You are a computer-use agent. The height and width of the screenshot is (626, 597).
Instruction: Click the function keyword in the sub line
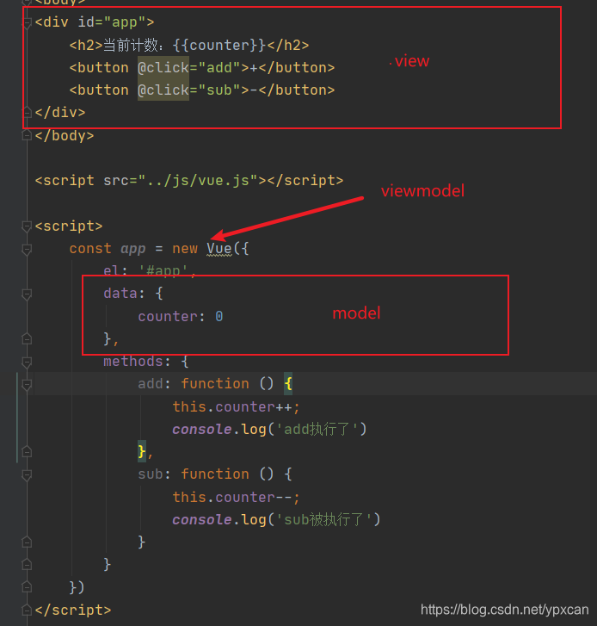(215, 474)
